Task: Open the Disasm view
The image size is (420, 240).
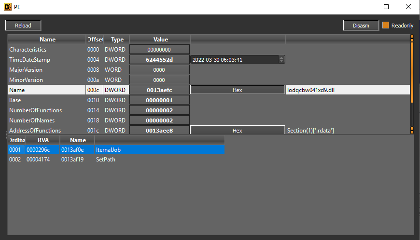Action: (361, 26)
